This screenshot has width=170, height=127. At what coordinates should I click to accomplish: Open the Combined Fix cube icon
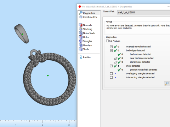(x=81, y=17)
